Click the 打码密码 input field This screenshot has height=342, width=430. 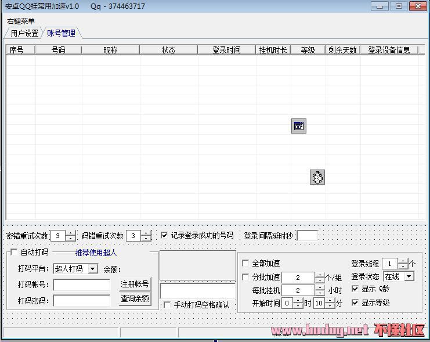coord(82,301)
